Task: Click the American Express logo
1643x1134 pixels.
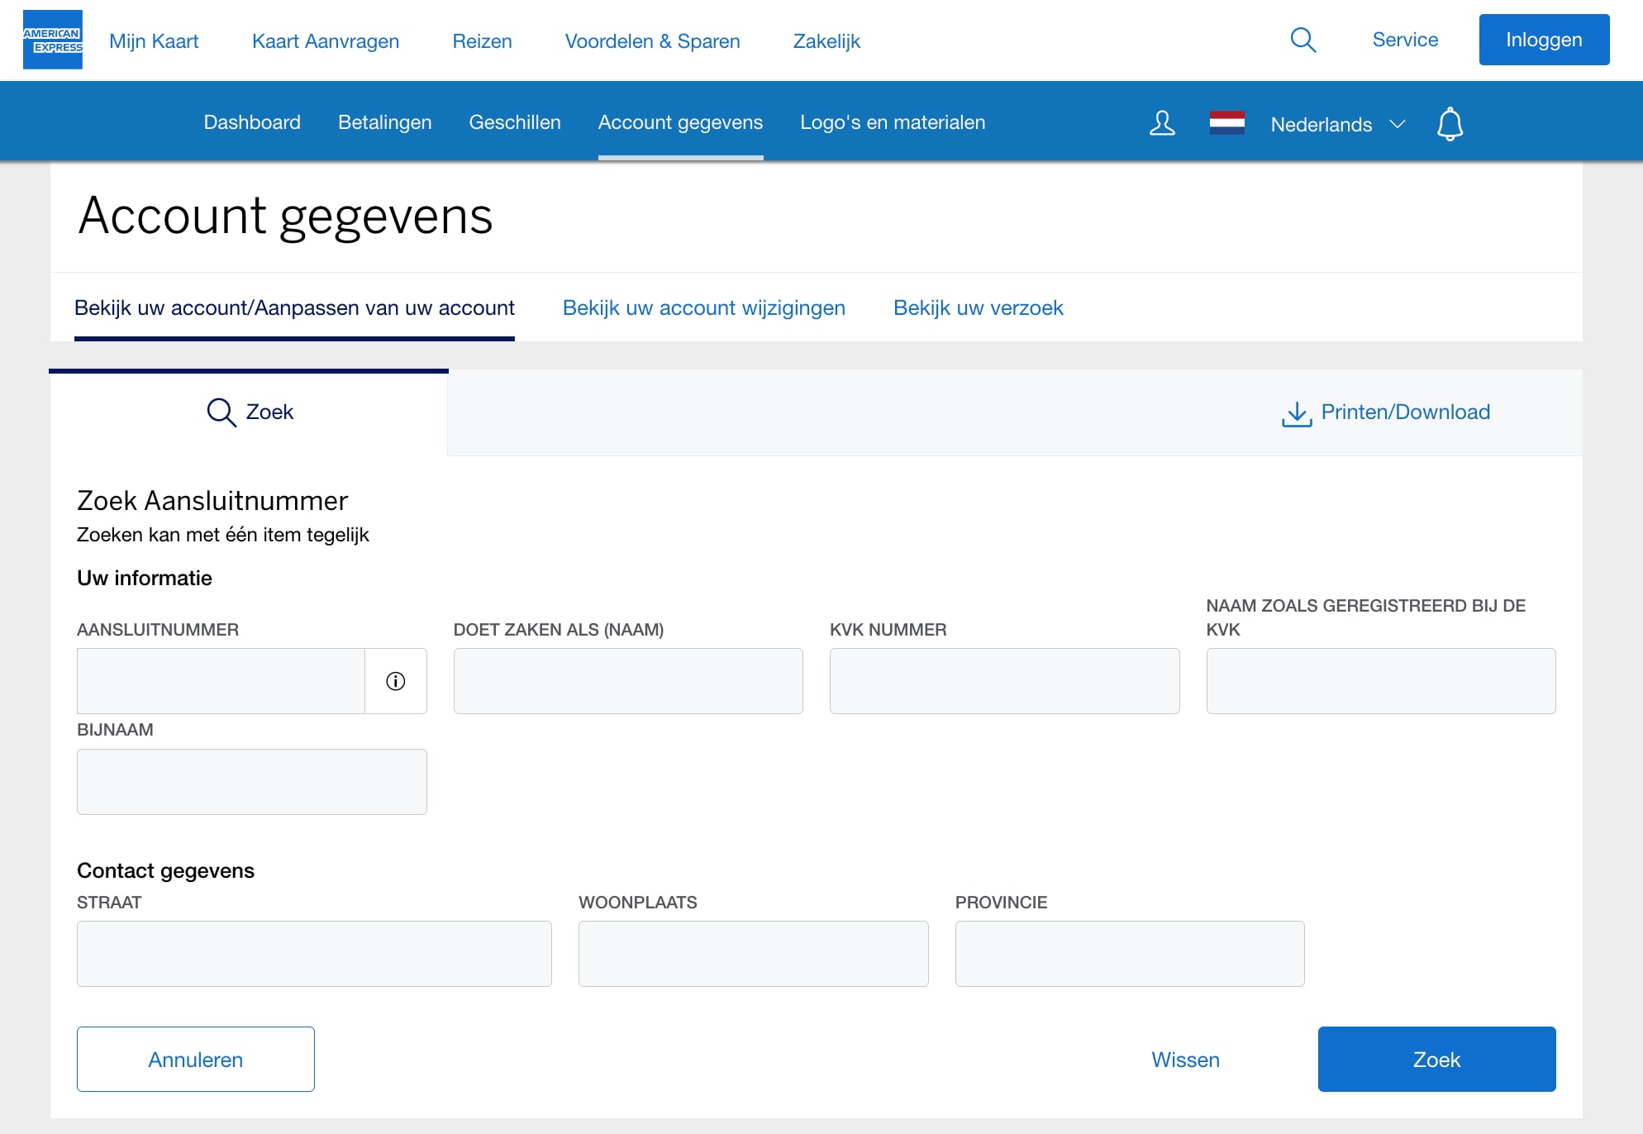Action: tap(52, 39)
